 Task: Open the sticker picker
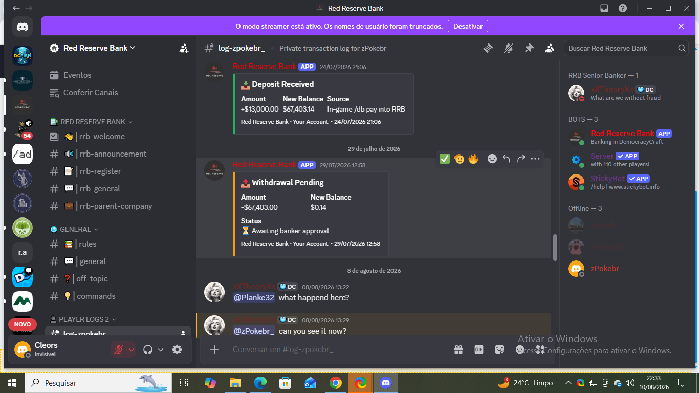499,350
